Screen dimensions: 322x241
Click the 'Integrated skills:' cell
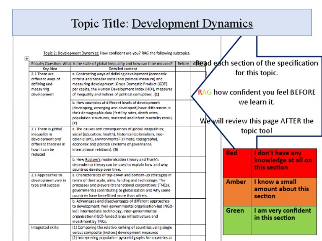click(x=50, y=233)
